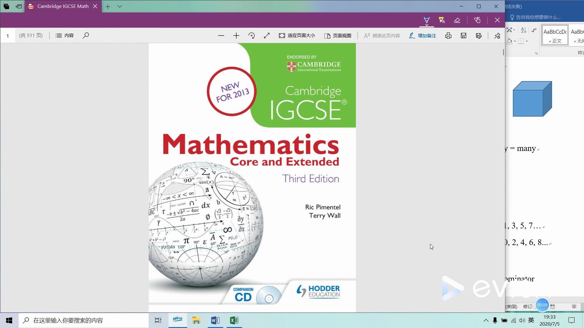Viewport: 584px width, 328px height.
Task: Expand the tab preview chevron
Action: click(x=120, y=6)
